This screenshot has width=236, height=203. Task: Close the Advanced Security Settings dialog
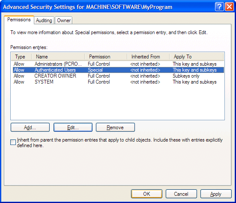click(229, 7)
